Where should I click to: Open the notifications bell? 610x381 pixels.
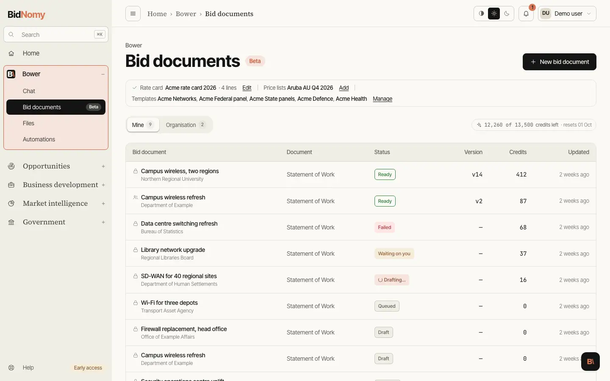click(x=526, y=14)
